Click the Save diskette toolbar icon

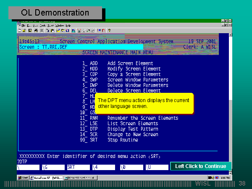point(30,31)
